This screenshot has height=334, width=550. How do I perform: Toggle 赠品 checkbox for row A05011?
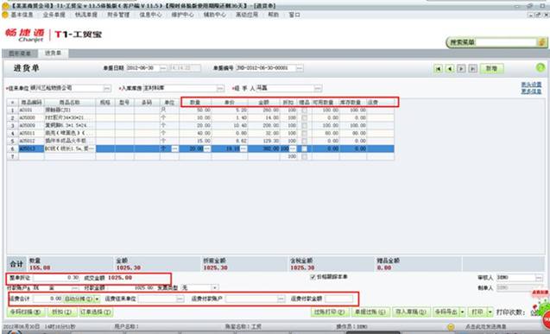(x=304, y=133)
